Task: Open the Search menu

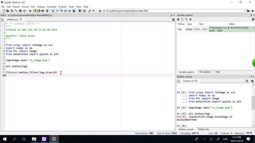Action: coord(16,7)
